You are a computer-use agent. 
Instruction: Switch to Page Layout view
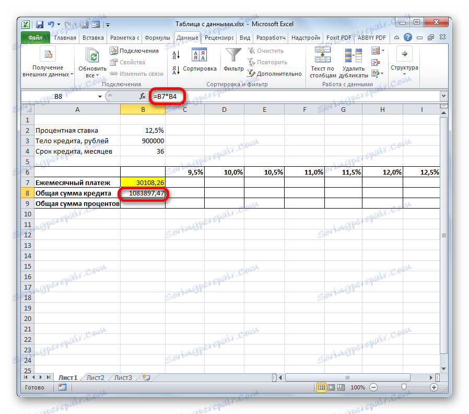coord(331,388)
